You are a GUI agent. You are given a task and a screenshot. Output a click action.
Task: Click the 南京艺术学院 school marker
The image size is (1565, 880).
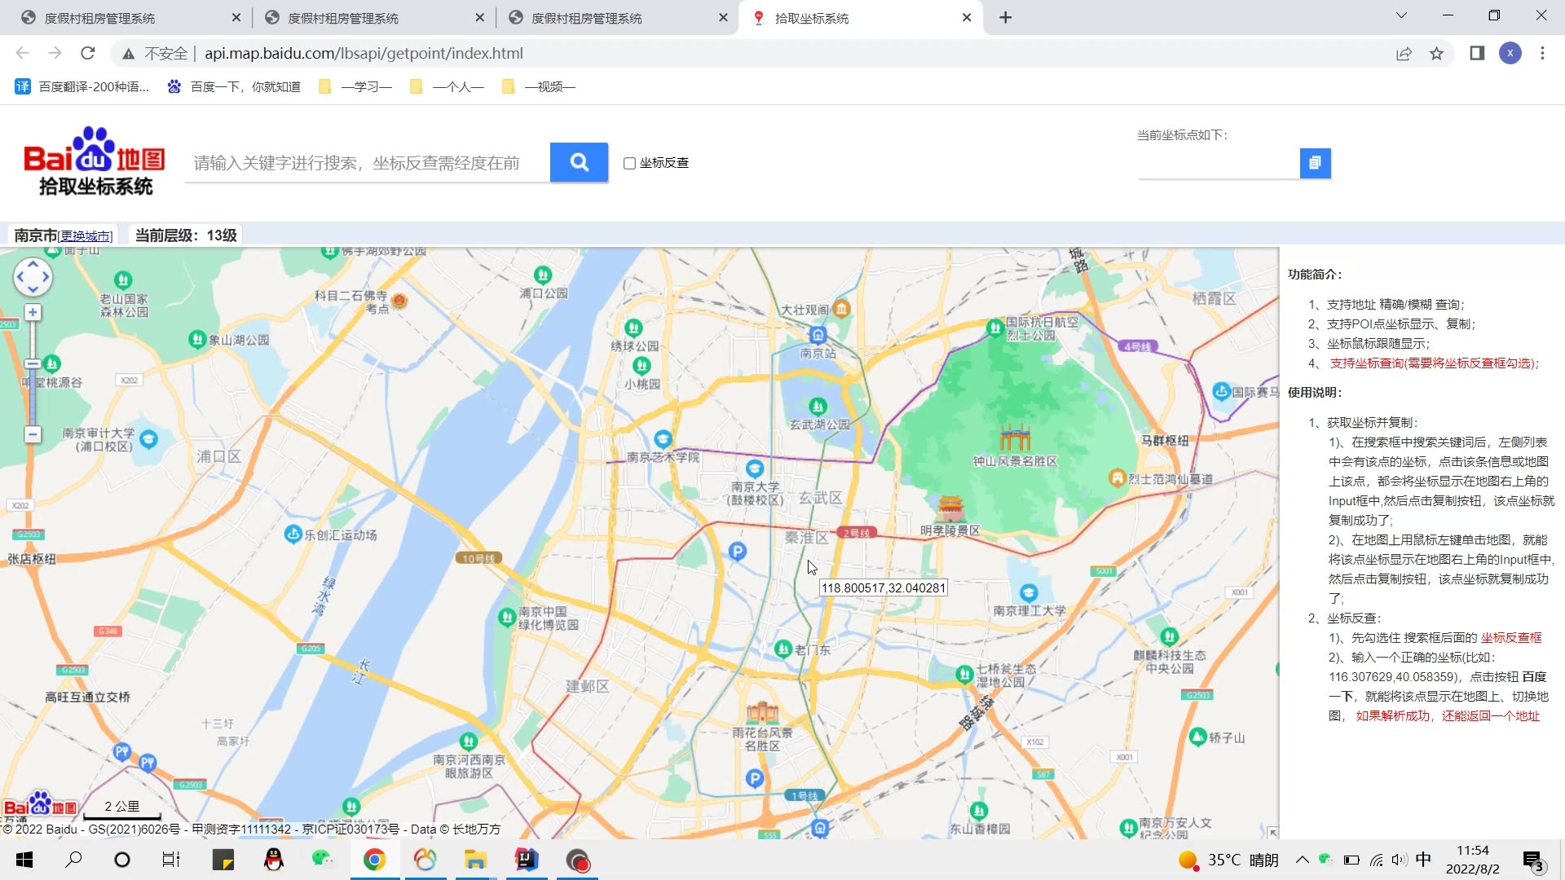(663, 438)
